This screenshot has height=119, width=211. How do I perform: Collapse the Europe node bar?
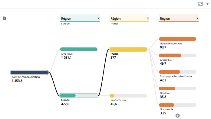[79, 95]
